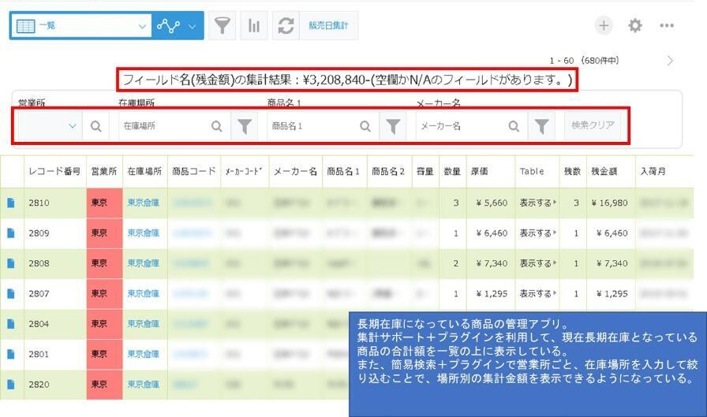Click ¥ 7,340 cost in row 2808
707x417 pixels.
[x=491, y=263]
